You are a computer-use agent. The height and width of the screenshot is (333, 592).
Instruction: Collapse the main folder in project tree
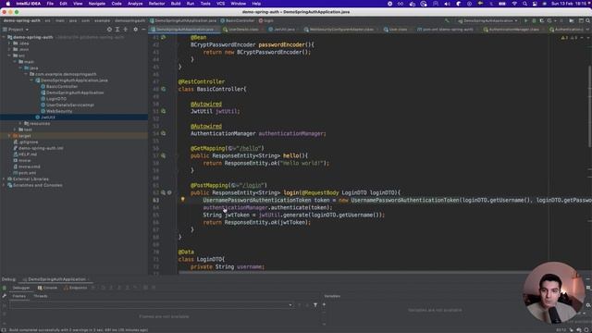pyautogui.click(x=15, y=62)
